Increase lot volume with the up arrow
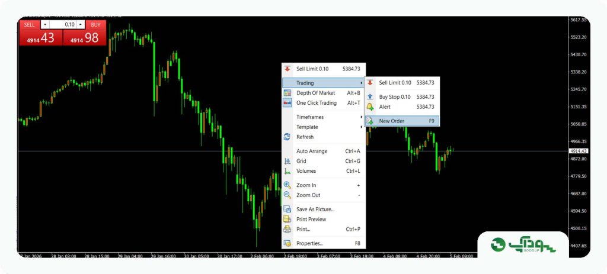This screenshot has width=607, height=274. point(81,24)
